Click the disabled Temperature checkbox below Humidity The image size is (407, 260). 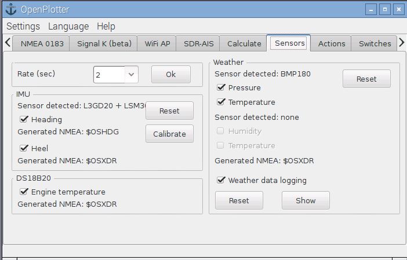pyautogui.click(x=220, y=145)
